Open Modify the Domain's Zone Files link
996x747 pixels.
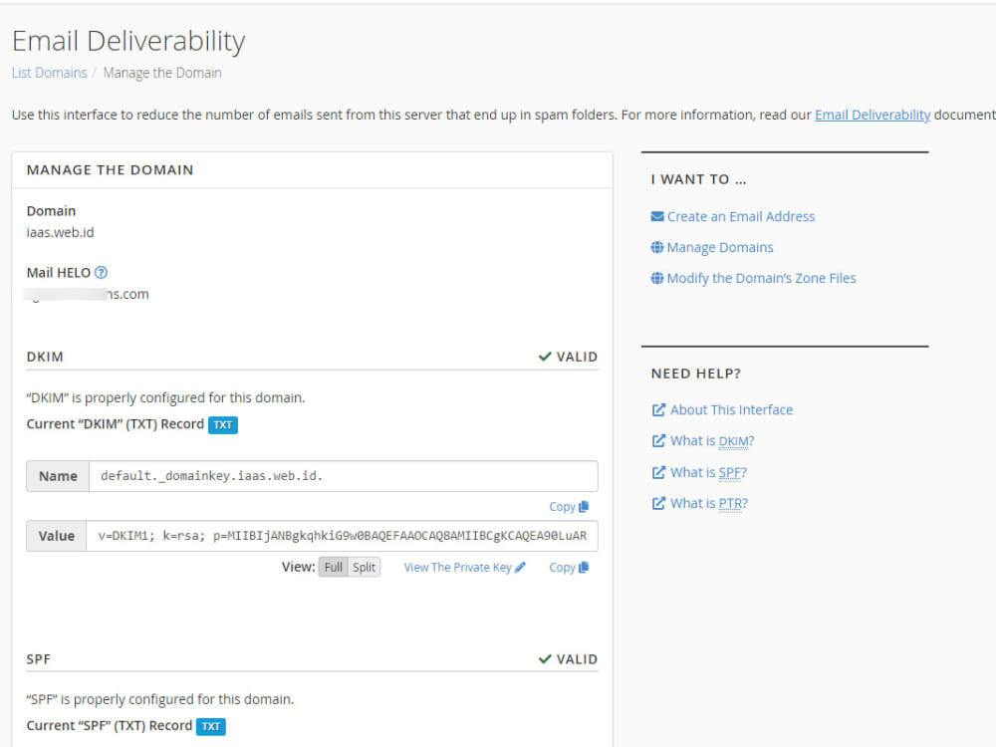(761, 278)
